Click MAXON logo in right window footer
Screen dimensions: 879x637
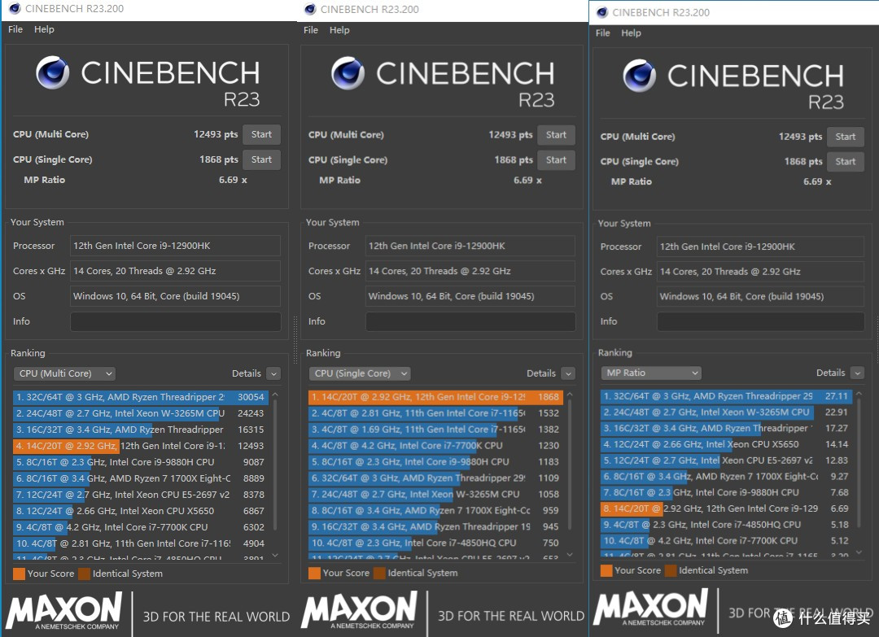click(x=651, y=608)
